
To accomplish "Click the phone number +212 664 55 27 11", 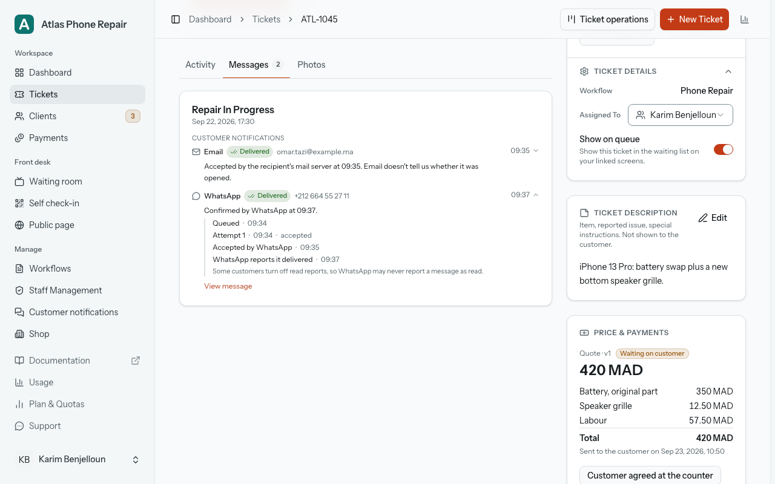I will tap(322, 196).
